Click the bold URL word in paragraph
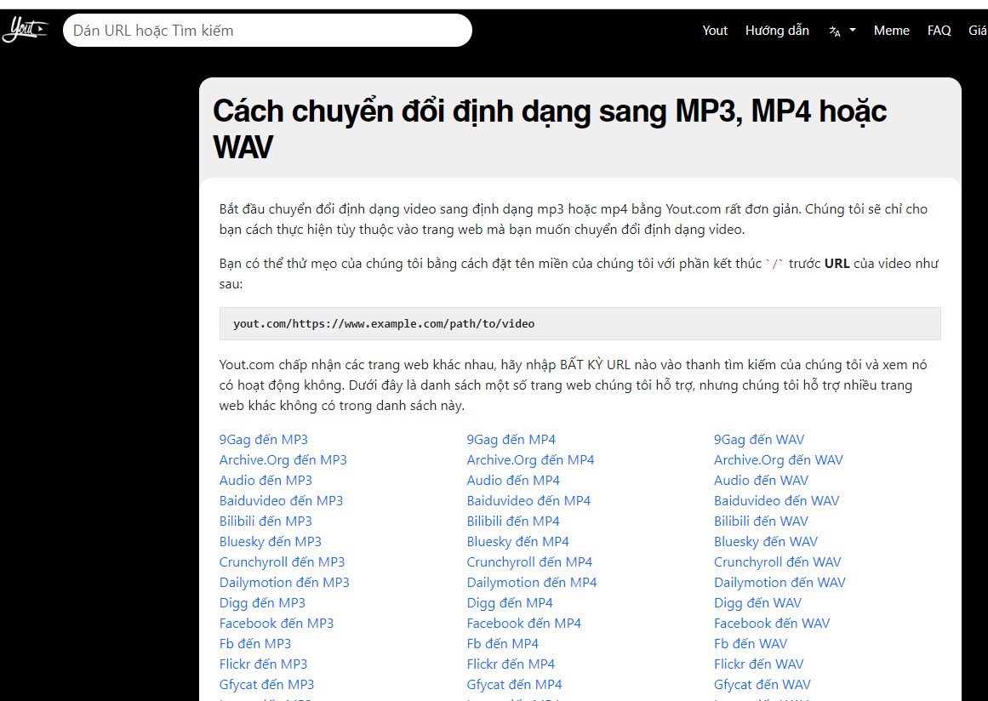The height and width of the screenshot is (701, 988). click(837, 263)
